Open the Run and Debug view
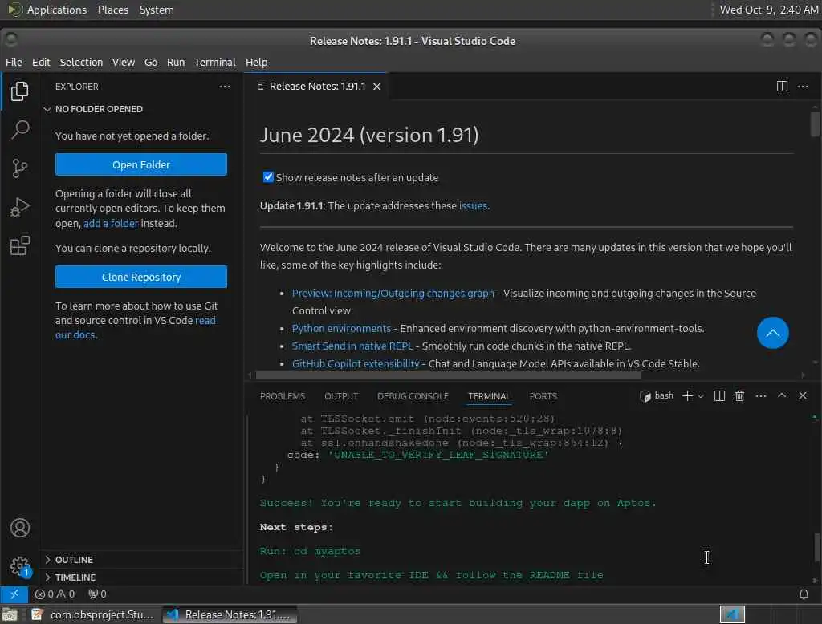This screenshot has width=822, height=624. pos(19,207)
